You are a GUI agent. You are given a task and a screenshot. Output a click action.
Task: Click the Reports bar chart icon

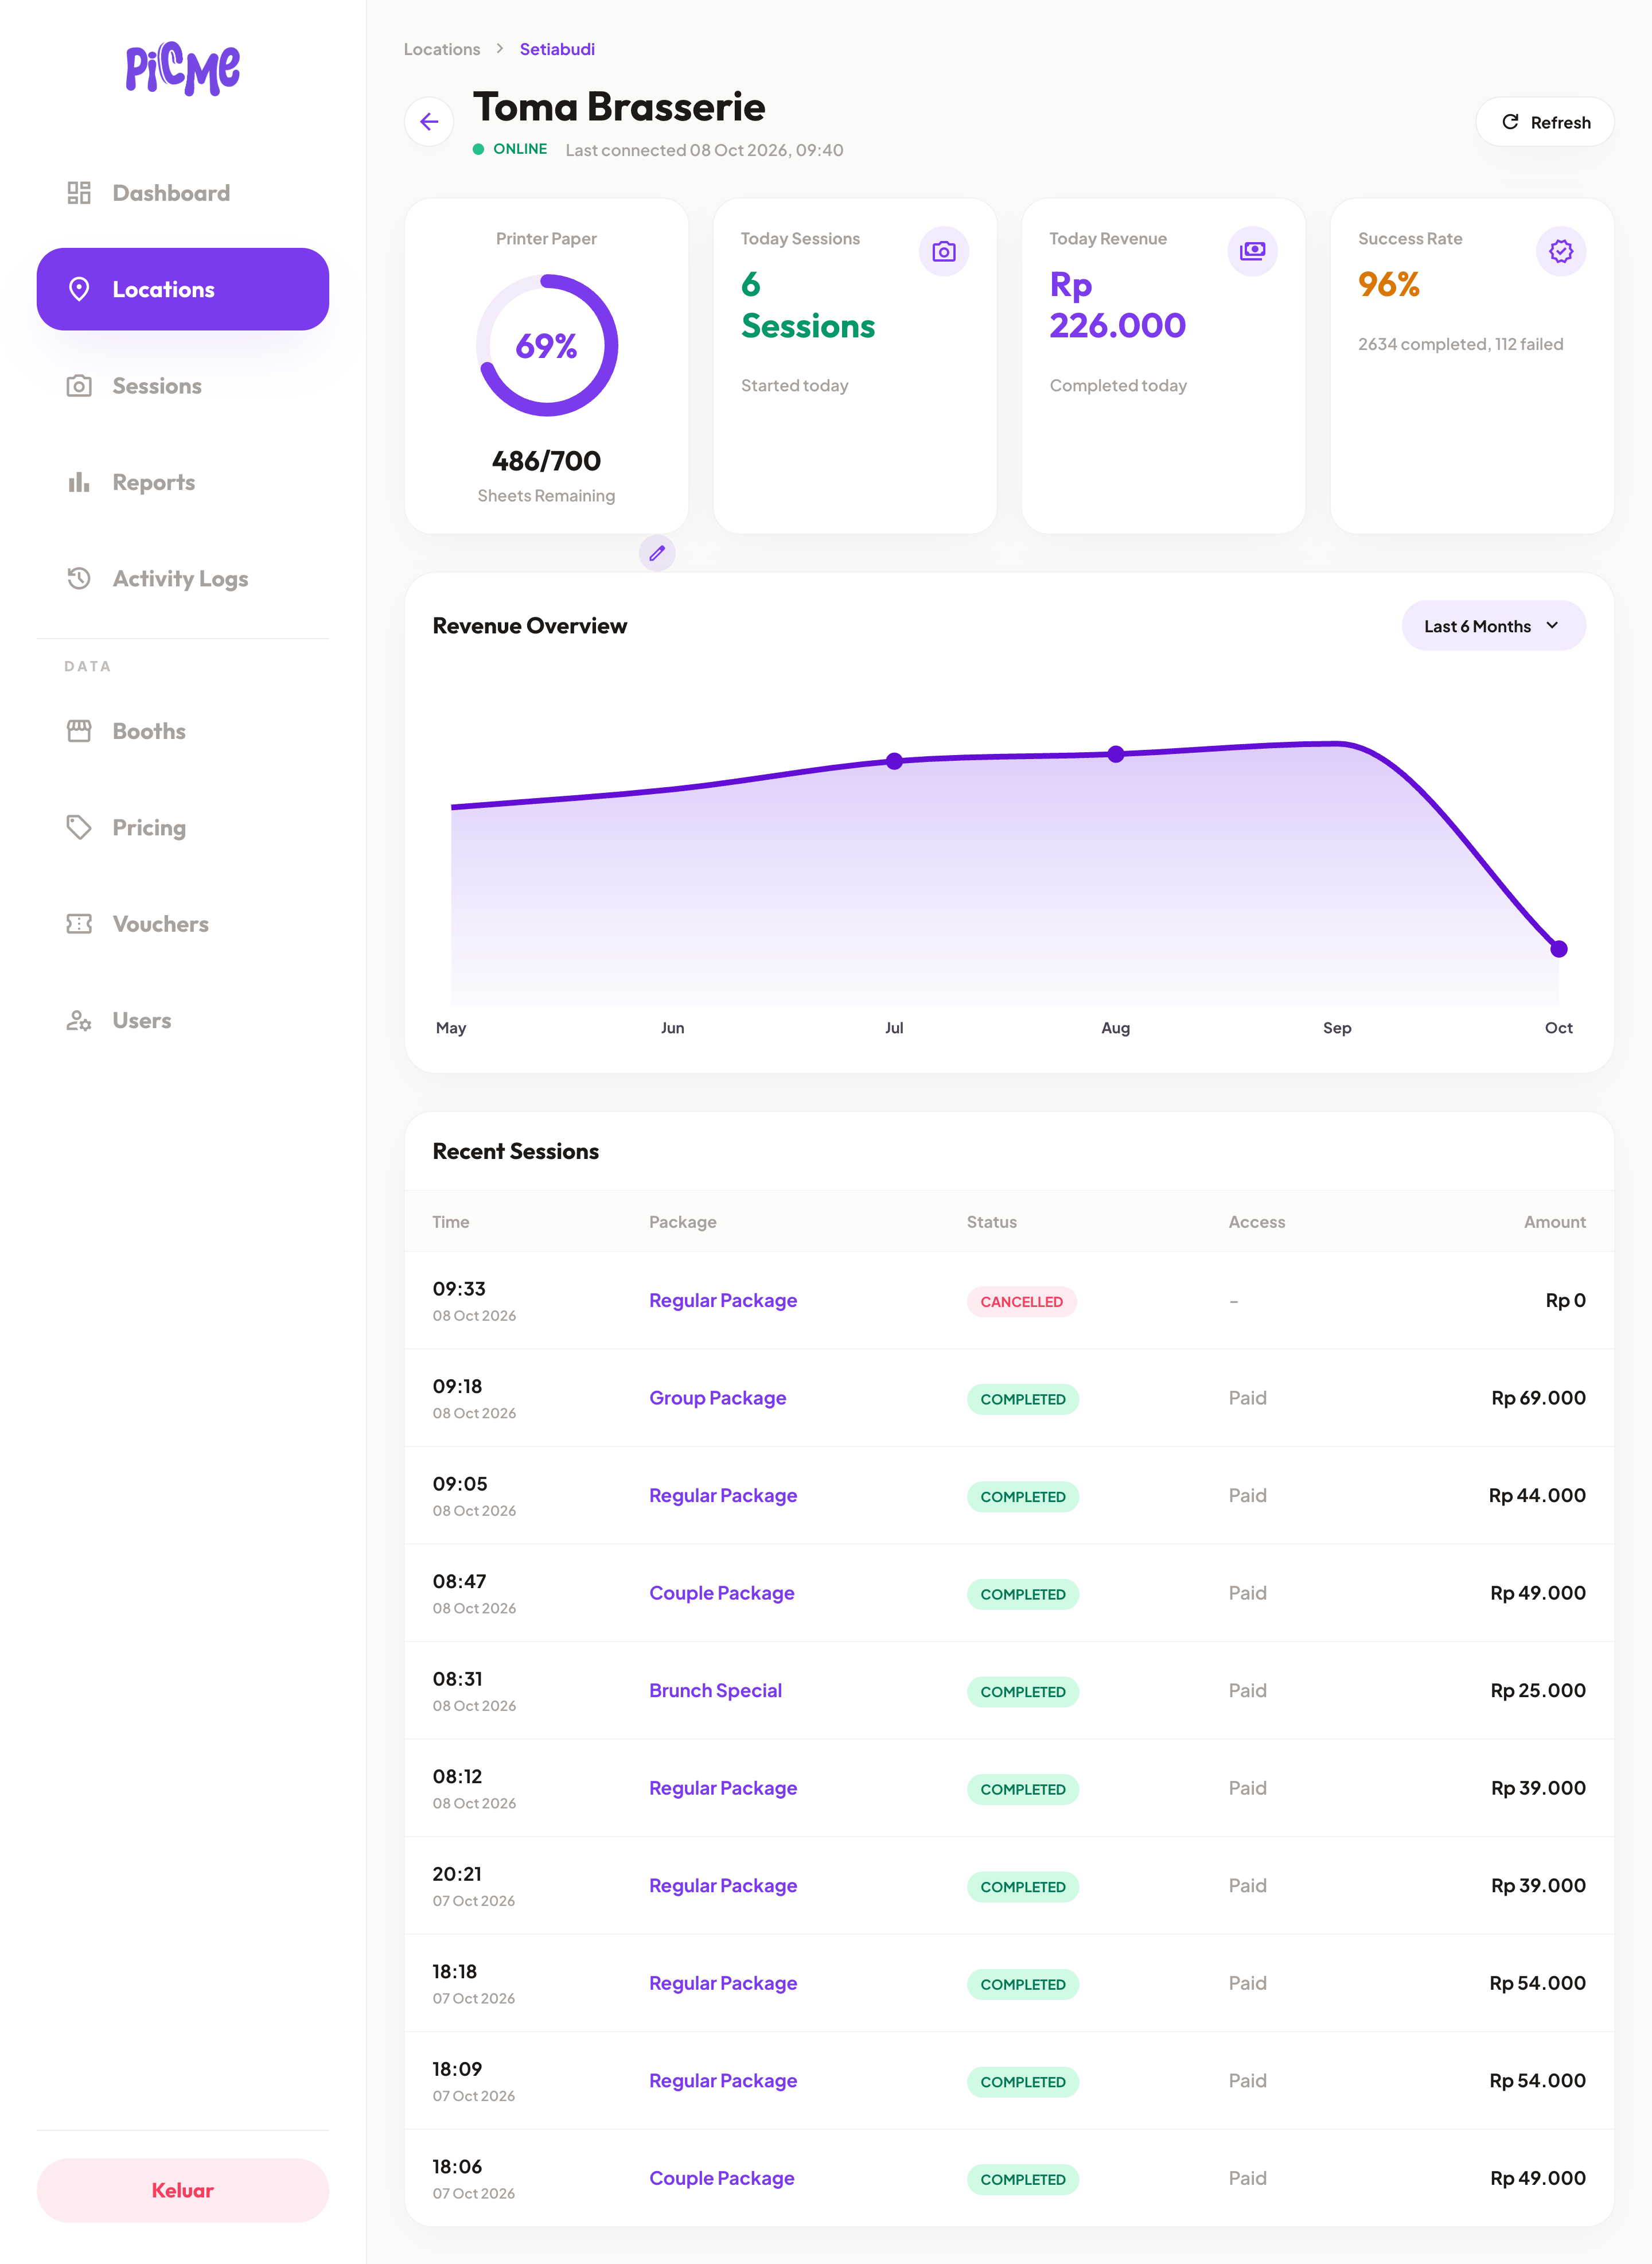tap(79, 482)
